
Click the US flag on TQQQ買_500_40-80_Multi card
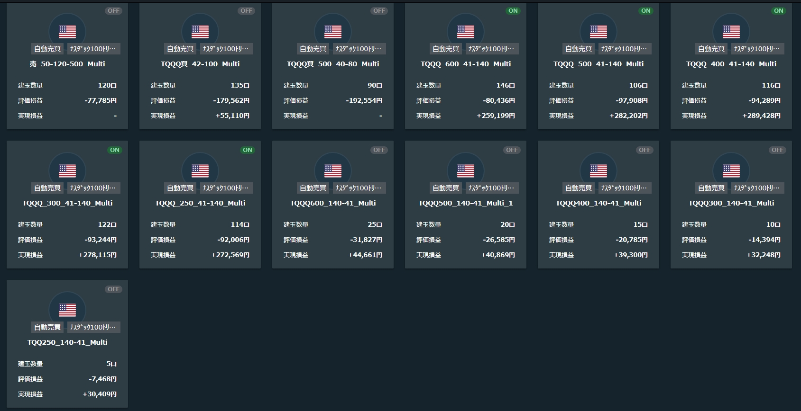coord(333,32)
